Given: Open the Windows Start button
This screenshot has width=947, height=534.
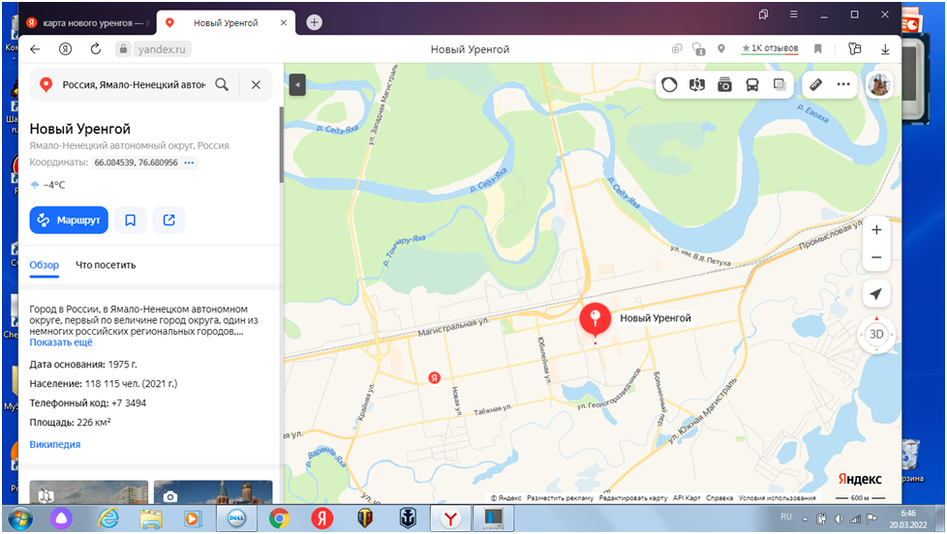Looking at the screenshot, I should [x=20, y=519].
